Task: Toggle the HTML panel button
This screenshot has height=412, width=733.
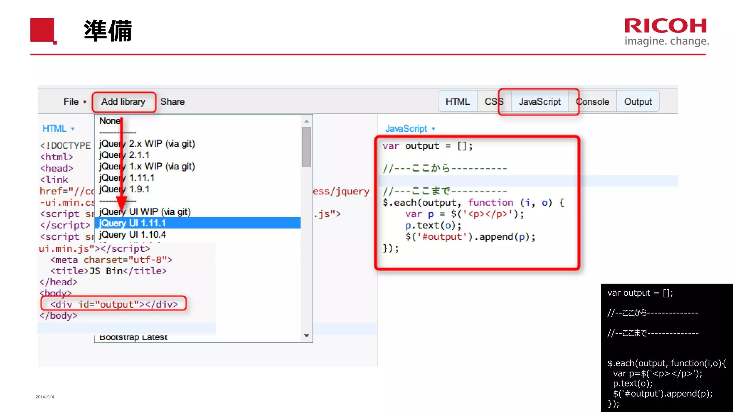Action: click(x=457, y=102)
